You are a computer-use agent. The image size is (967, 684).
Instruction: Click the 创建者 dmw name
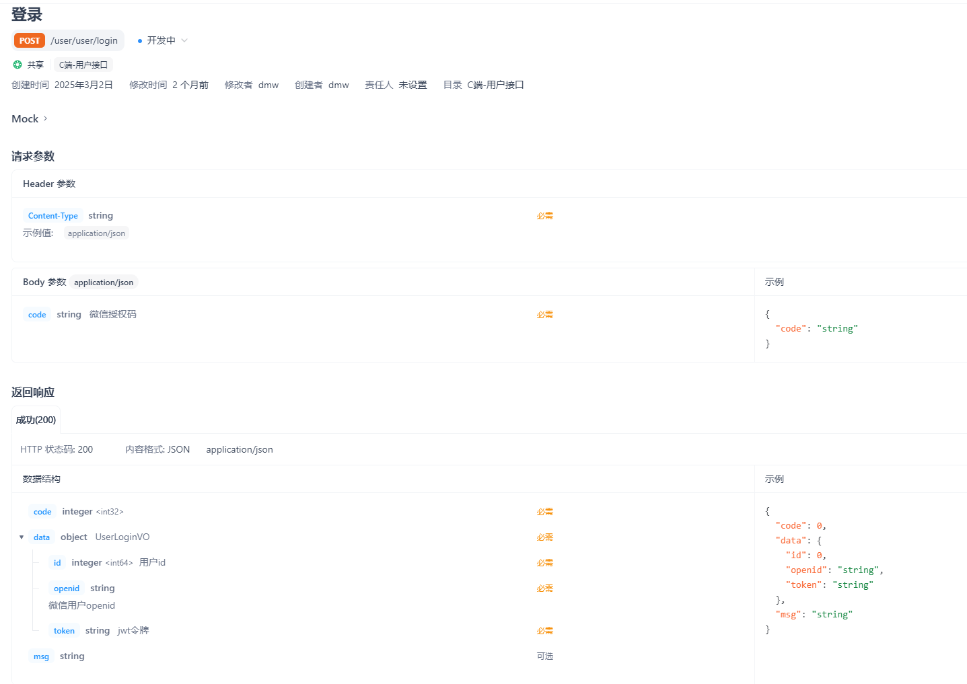pyautogui.click(x=338, y=85)
